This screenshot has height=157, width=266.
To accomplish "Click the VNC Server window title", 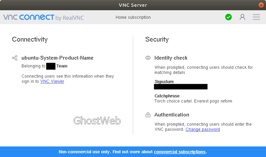I will [x=133, y=5].
